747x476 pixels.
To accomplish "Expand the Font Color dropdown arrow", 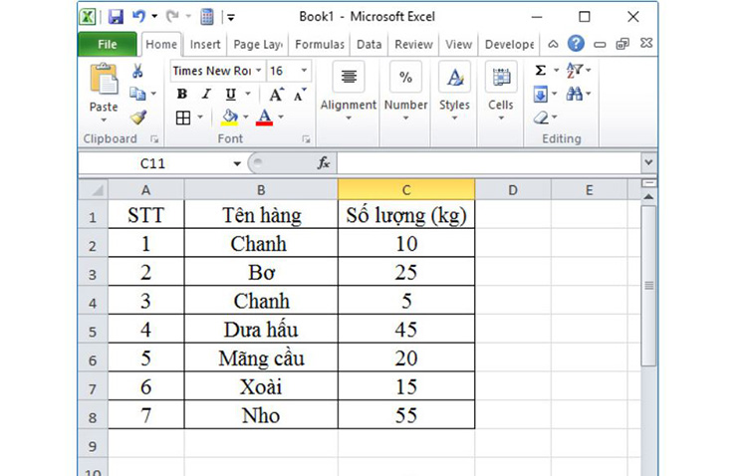I will coord(281,118).
